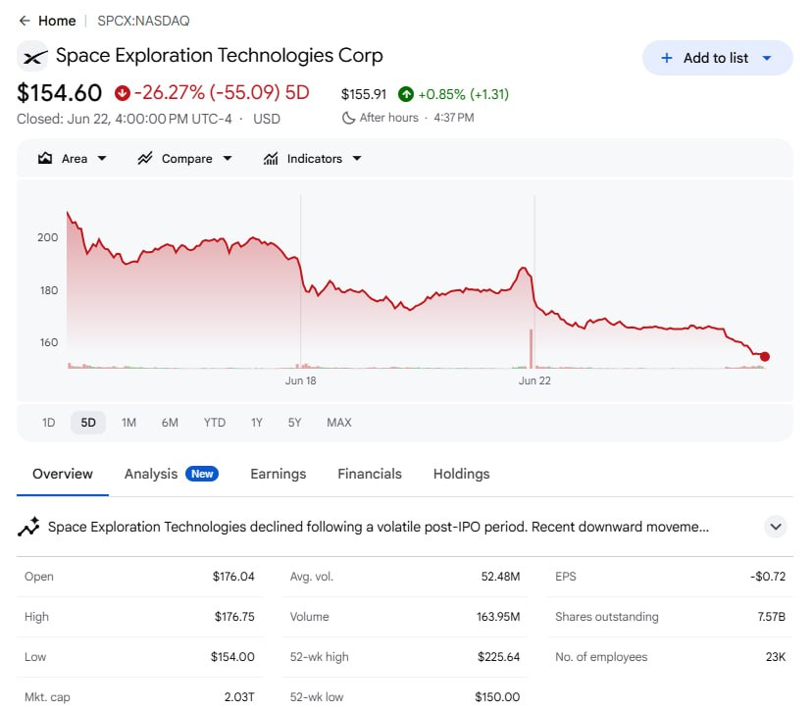Click the AI insight sparkle trend icon
812x710 pixels.
click(29, 527)
